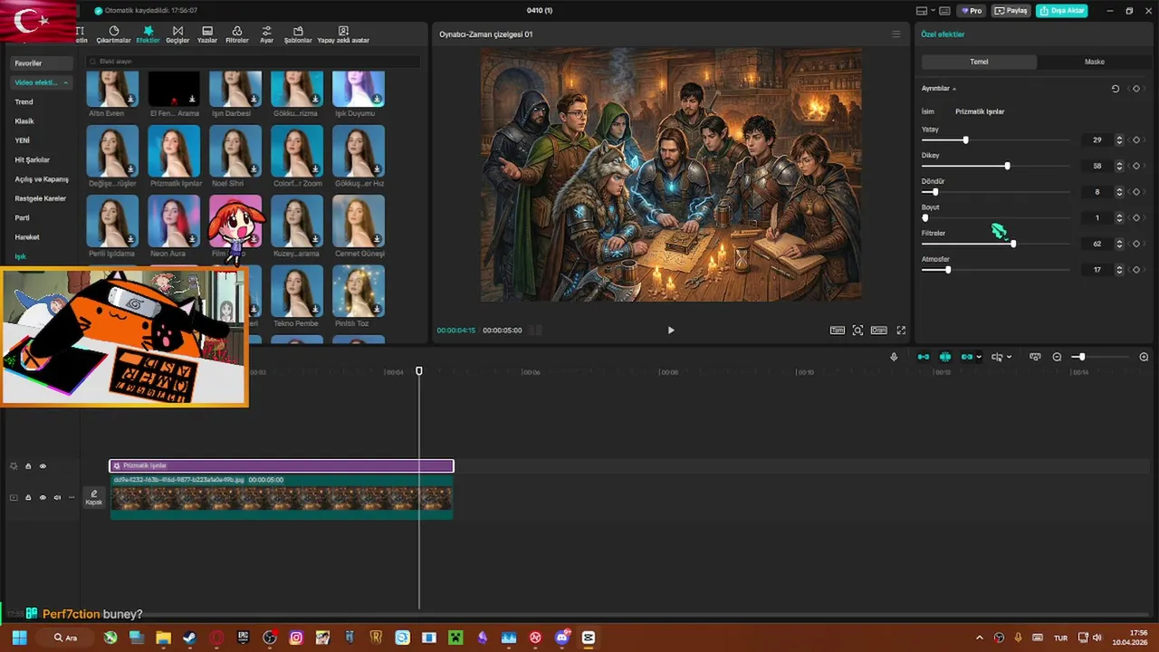Download the Neon Aura effect
Image resolution: width=1159 pixels, height=652 pixels.
[x=192, y=239]
